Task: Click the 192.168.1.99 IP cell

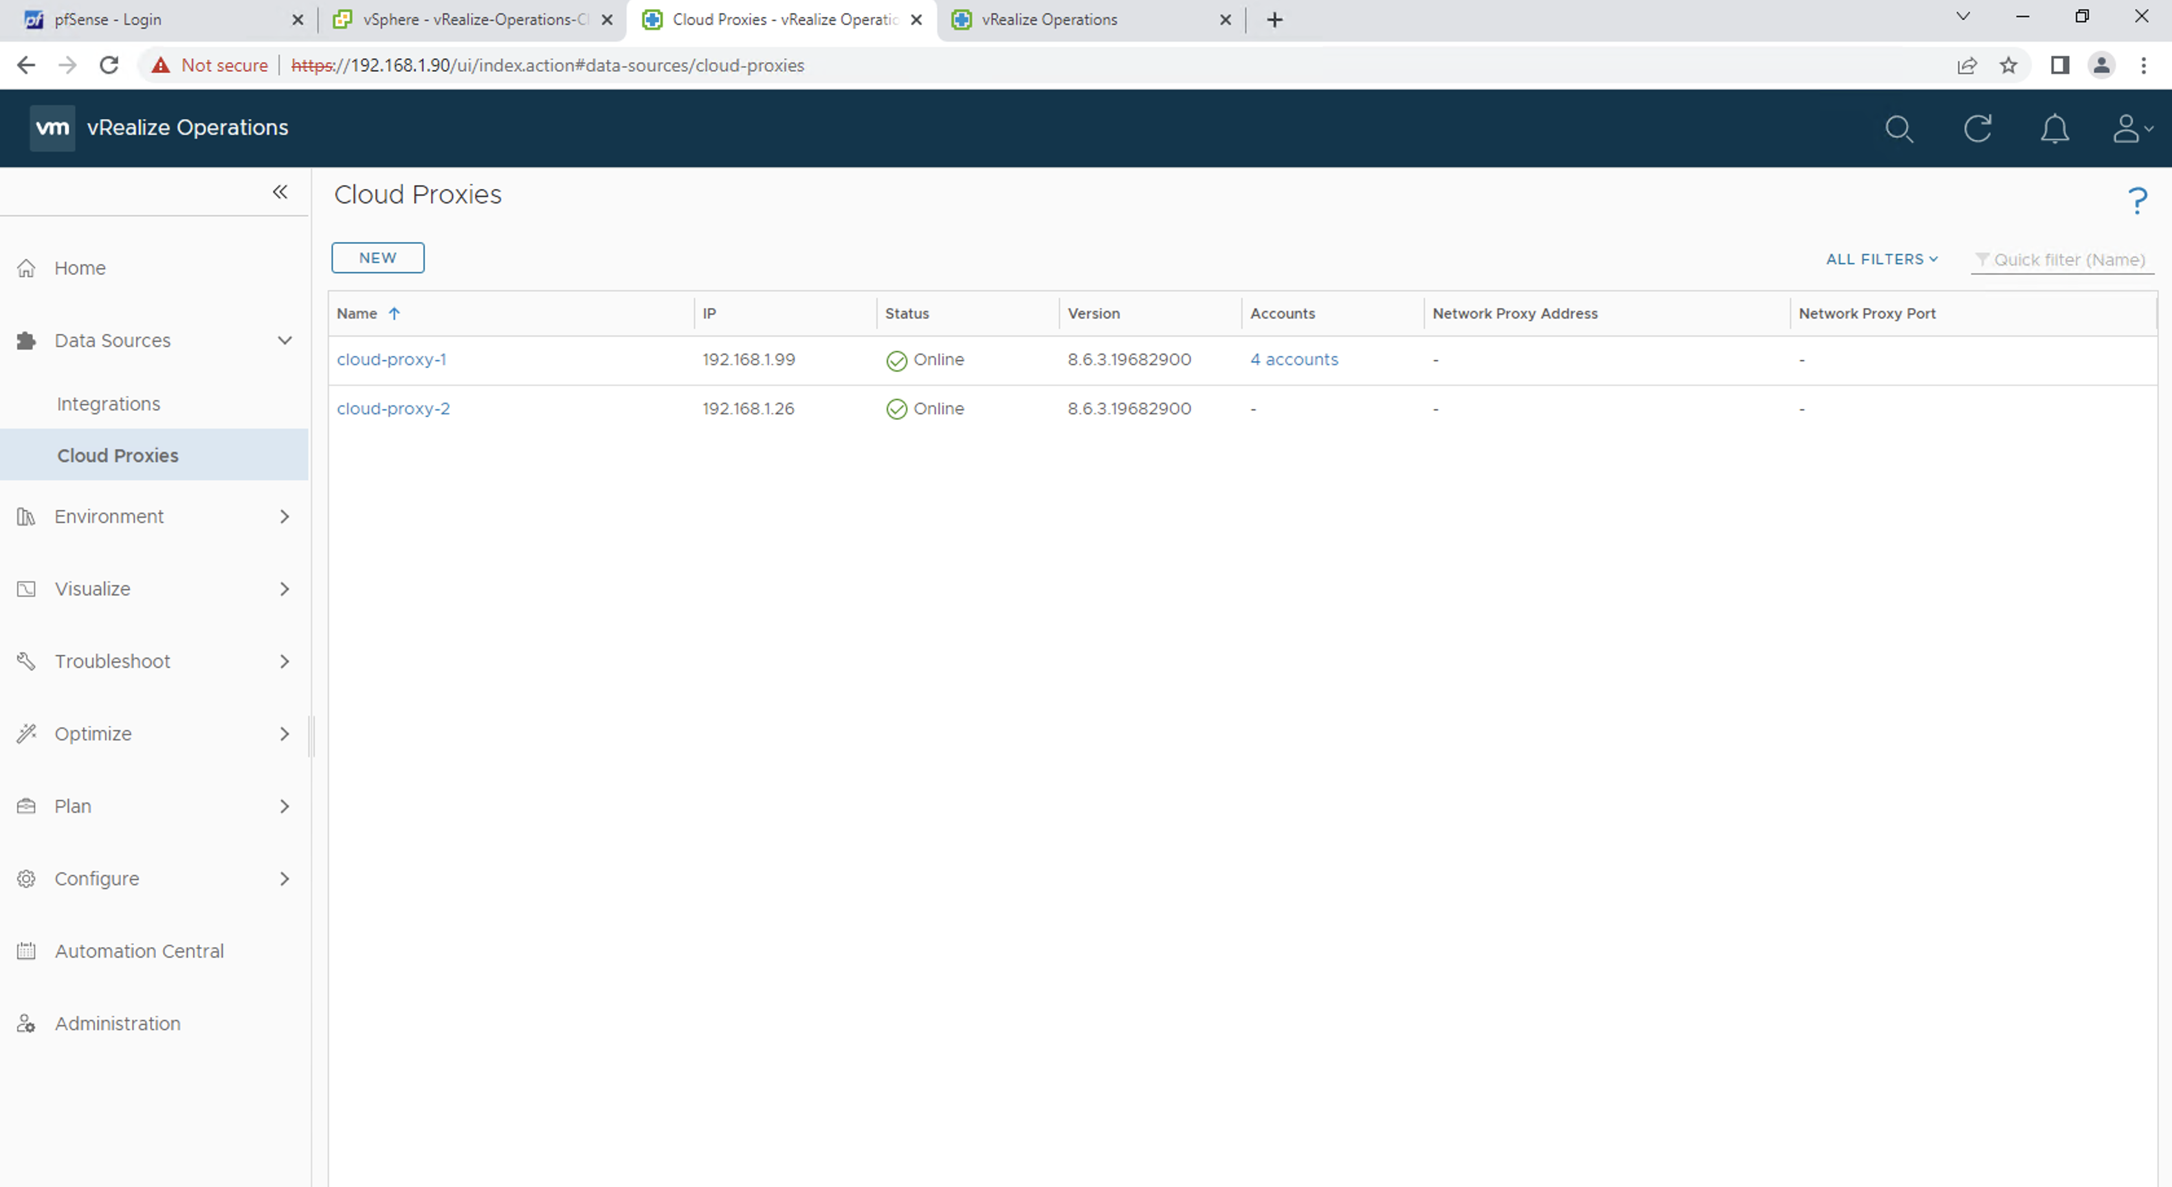Action: 749,360
